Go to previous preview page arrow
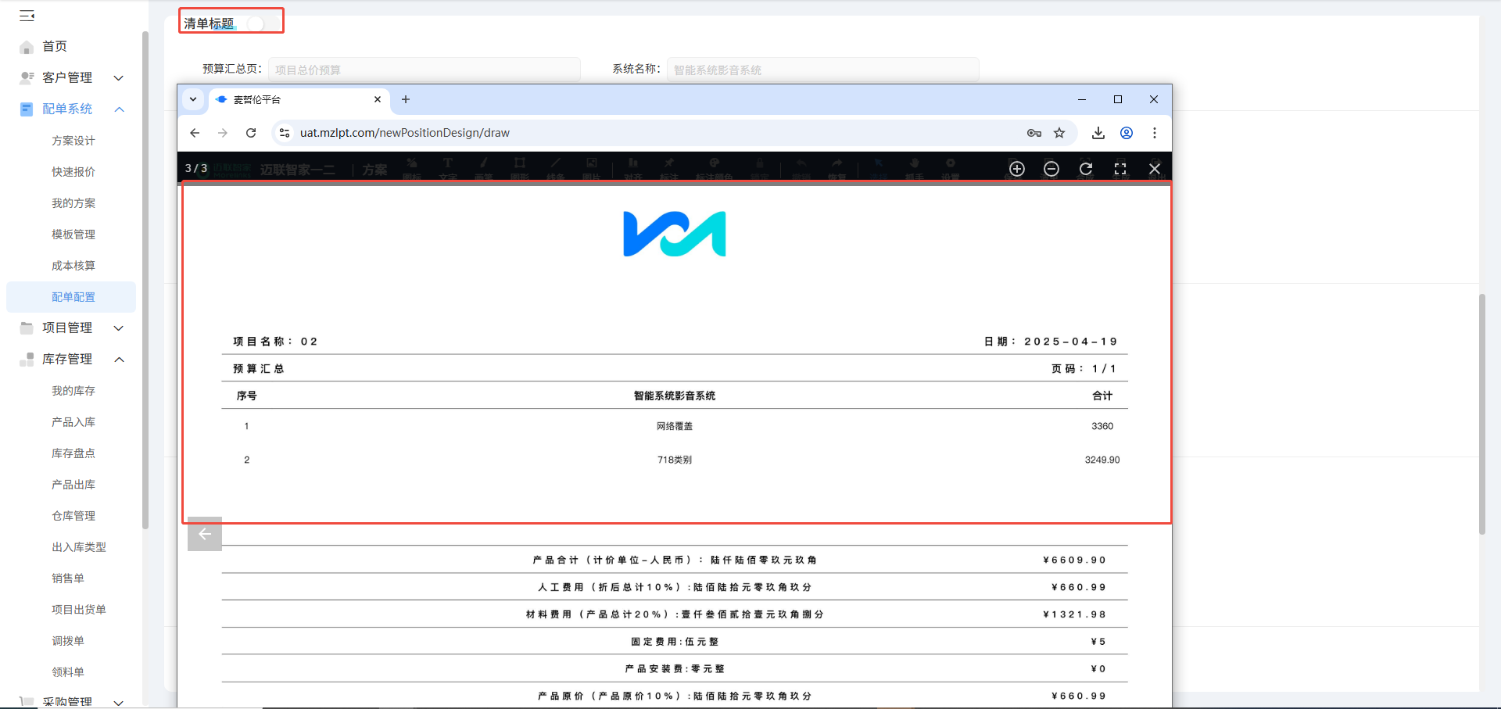1501x709 pixels. click(205, 534)
